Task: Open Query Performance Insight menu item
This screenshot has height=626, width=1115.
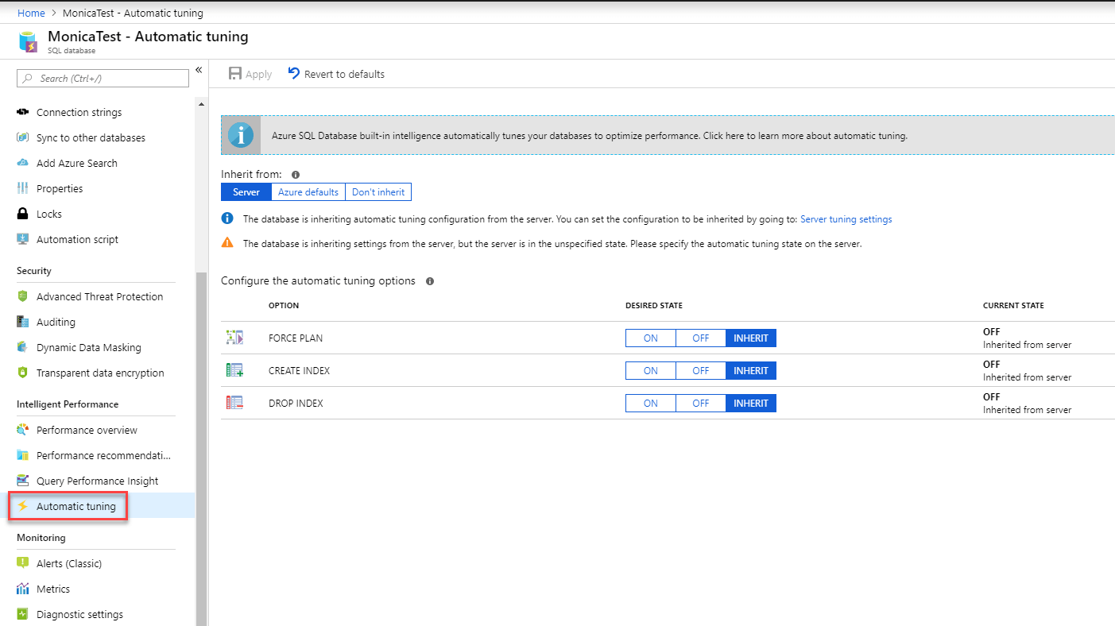Action: [x=97, y=481]
